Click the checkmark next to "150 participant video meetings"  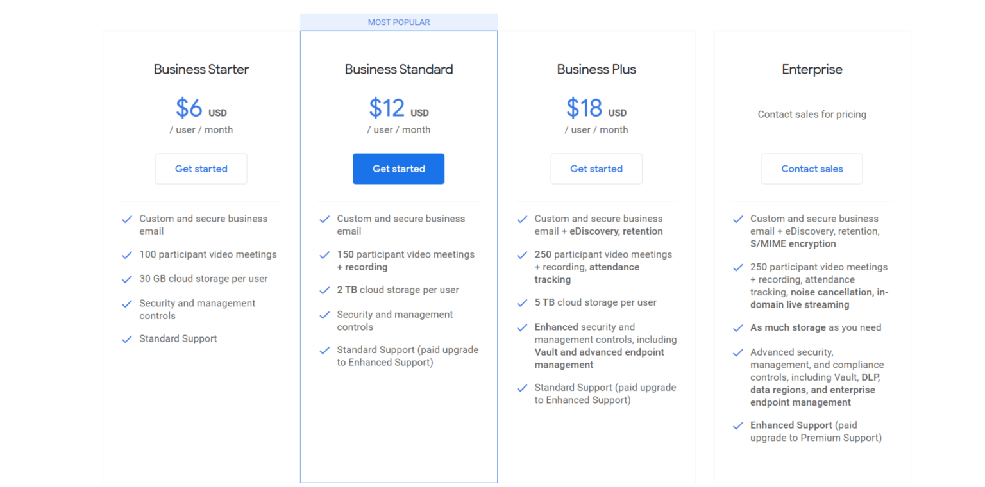click(324, 254)
